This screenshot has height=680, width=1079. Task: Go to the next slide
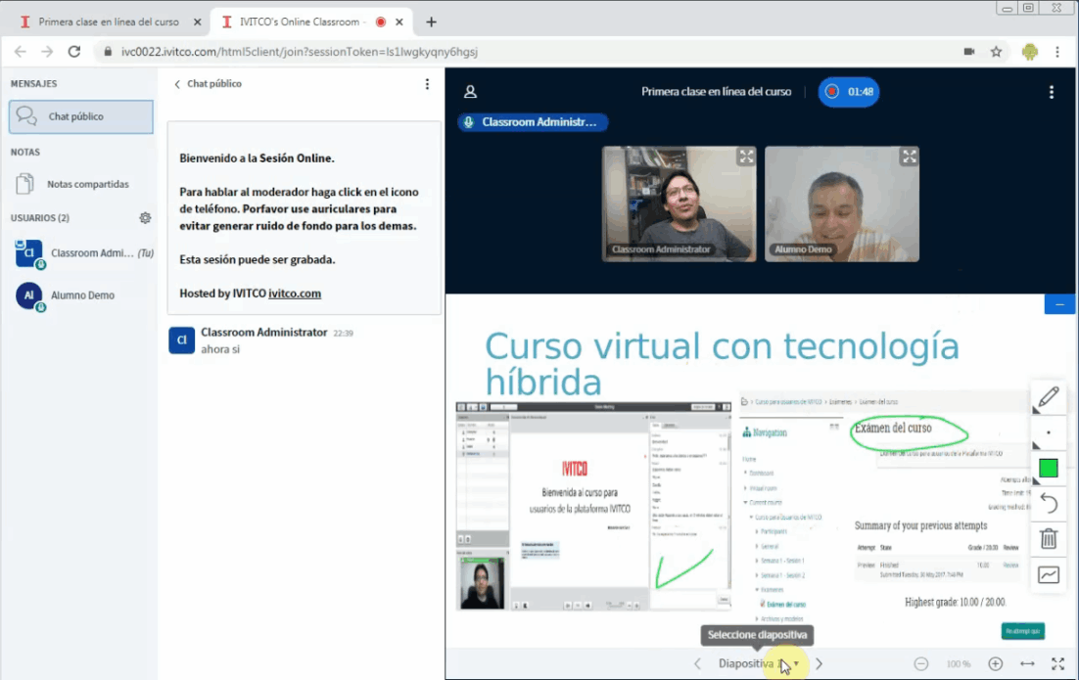coord(820,663)
